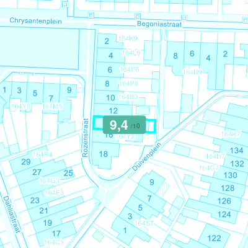This screenshot has width=248, height=248.
Task: Select building number 29
Action: click(x=26, y=162)
